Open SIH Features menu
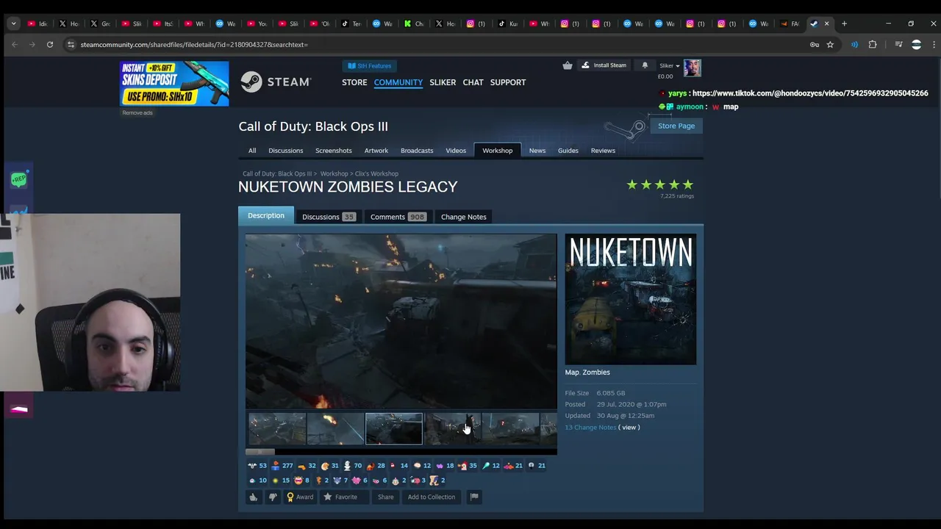This screenshot has width=941, height=529. point(370,66)
